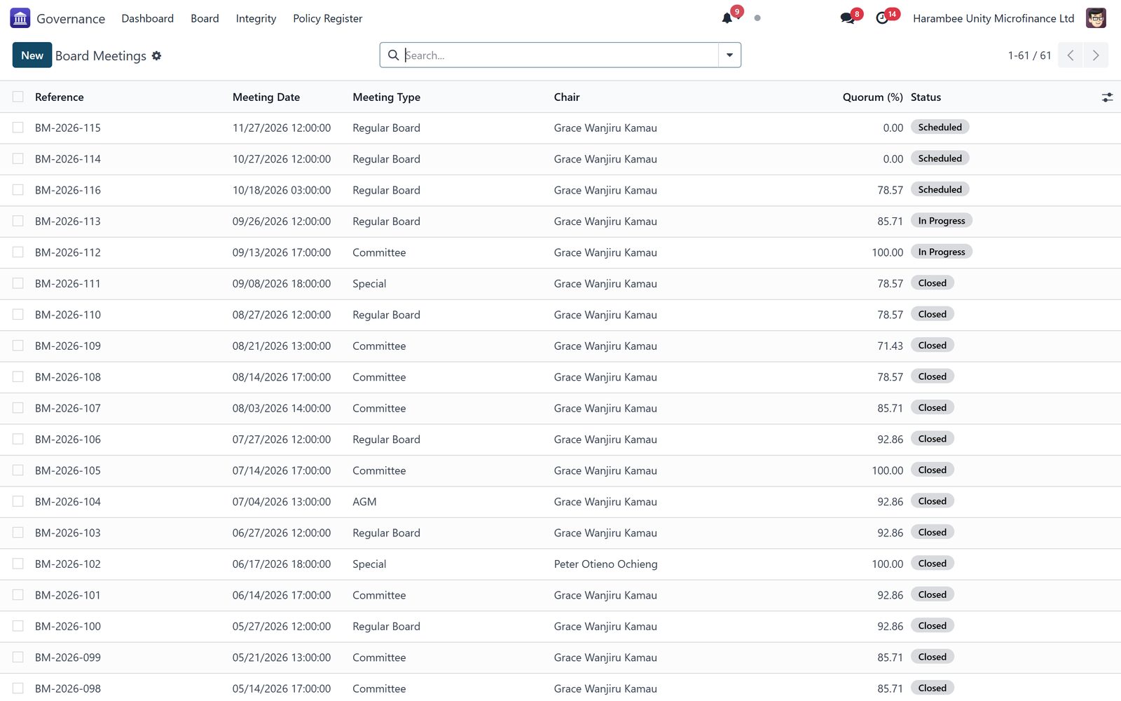Sort by Reference column header

coord(60,97)
